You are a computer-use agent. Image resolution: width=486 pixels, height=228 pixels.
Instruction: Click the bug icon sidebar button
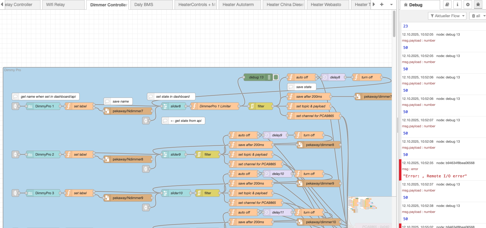coord(478,5)
